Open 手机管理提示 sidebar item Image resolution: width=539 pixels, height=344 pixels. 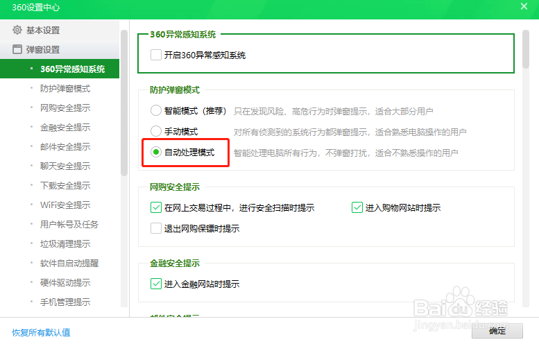pos(65,302)
